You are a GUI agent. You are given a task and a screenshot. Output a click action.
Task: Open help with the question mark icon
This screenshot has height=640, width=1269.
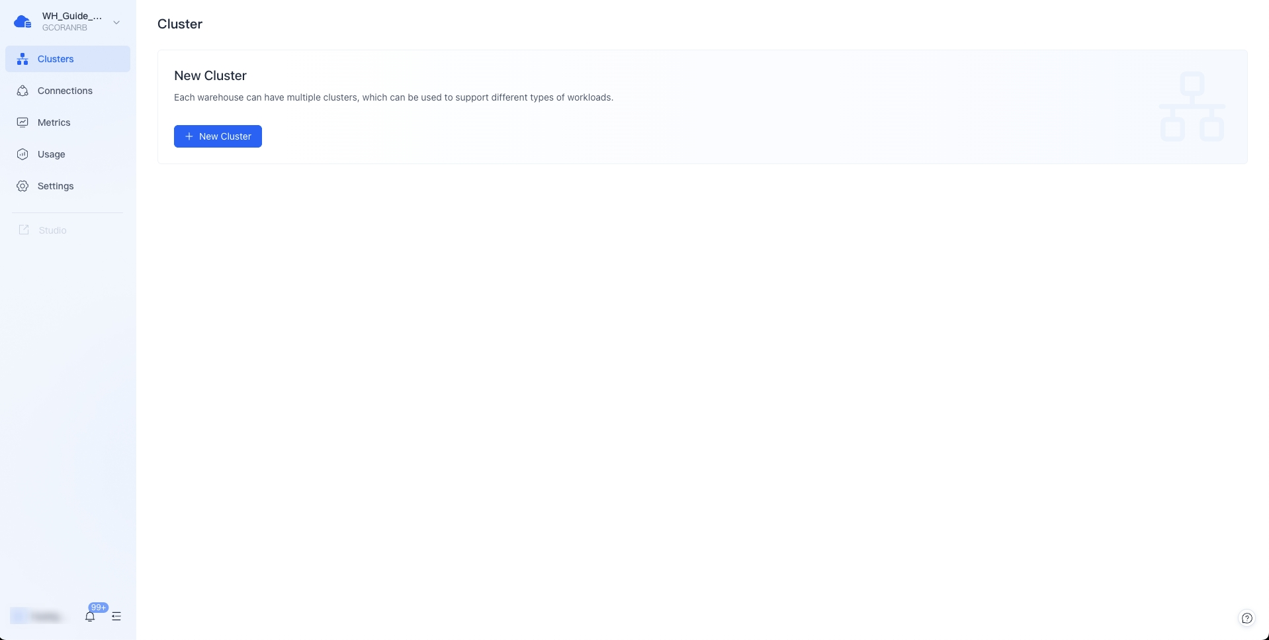1247,618
